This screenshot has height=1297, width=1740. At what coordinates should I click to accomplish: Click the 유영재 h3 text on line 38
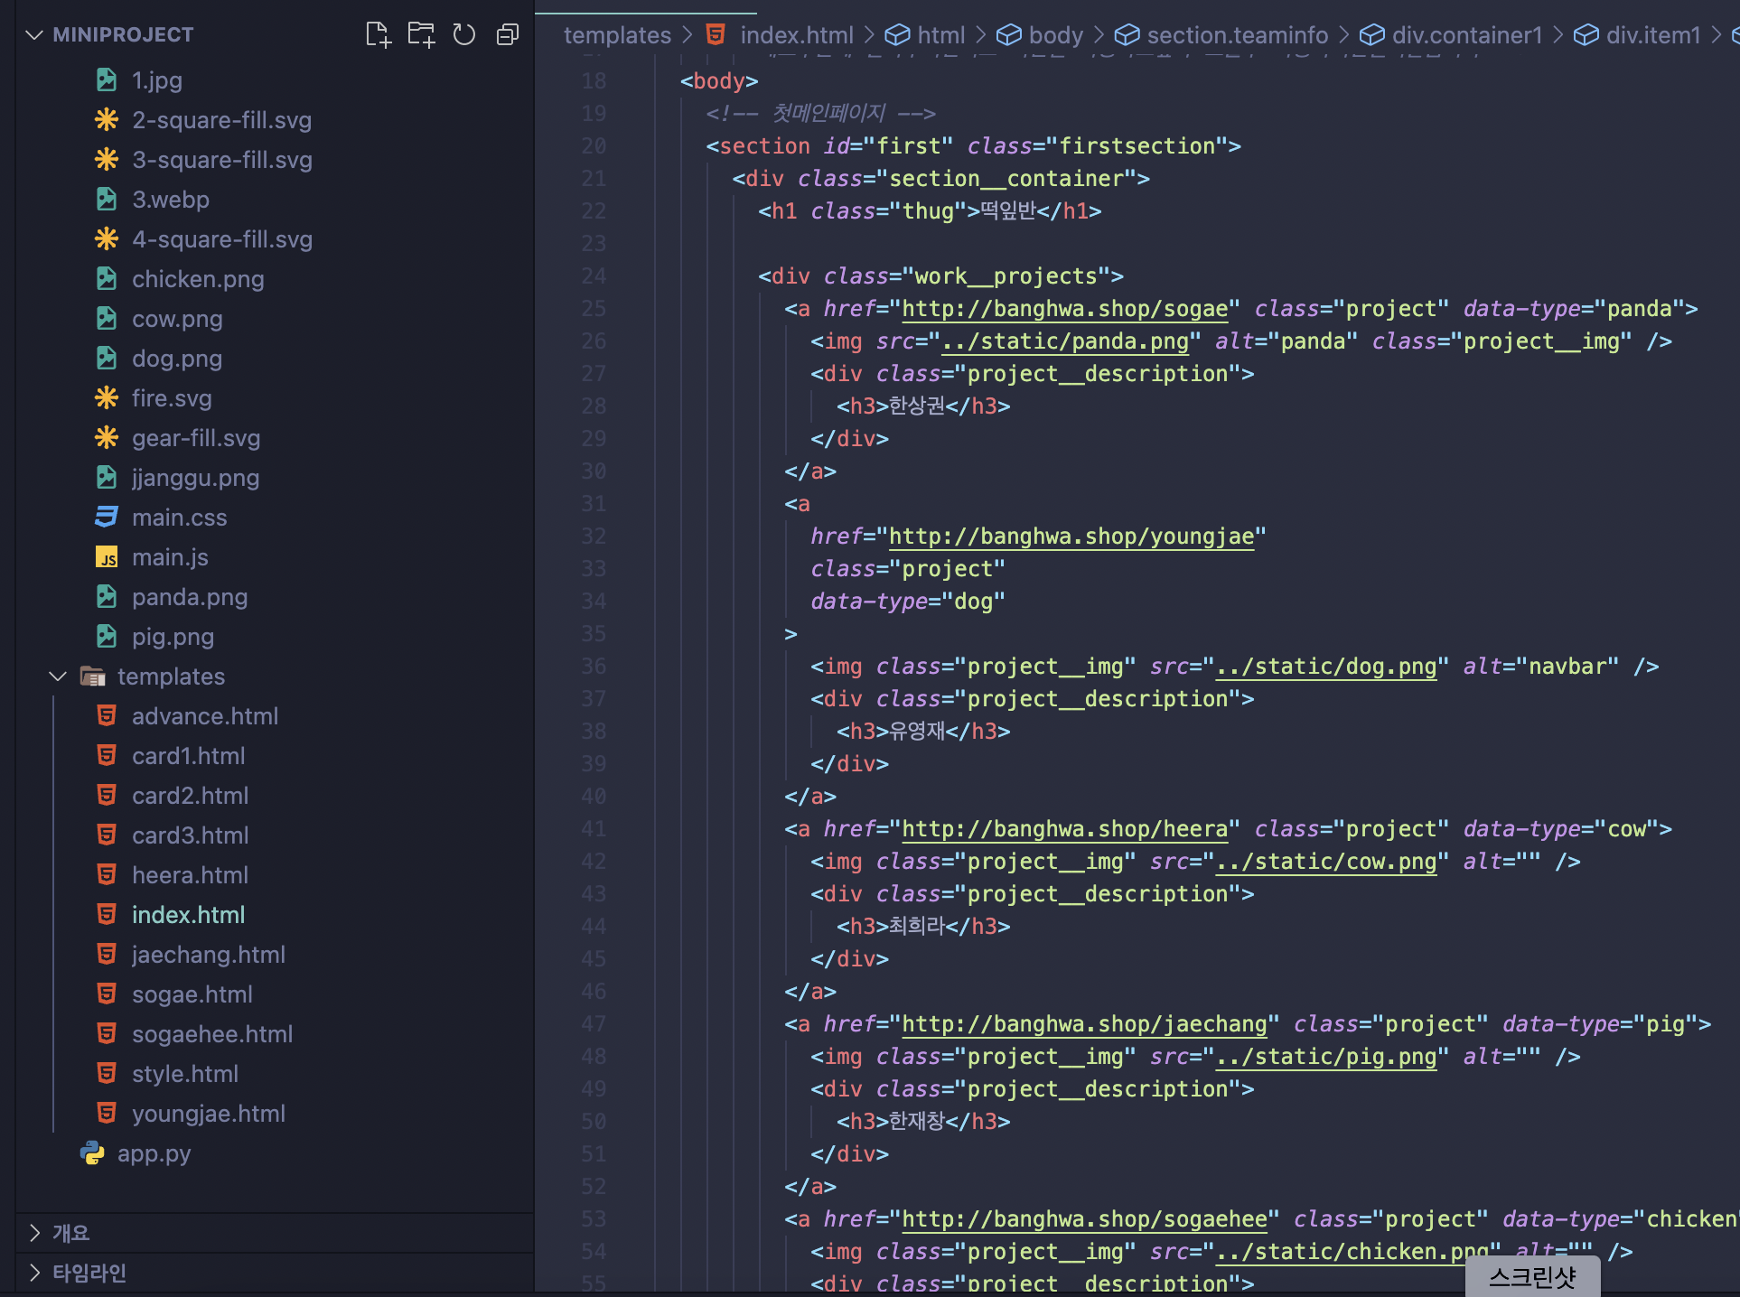(917, 732)
